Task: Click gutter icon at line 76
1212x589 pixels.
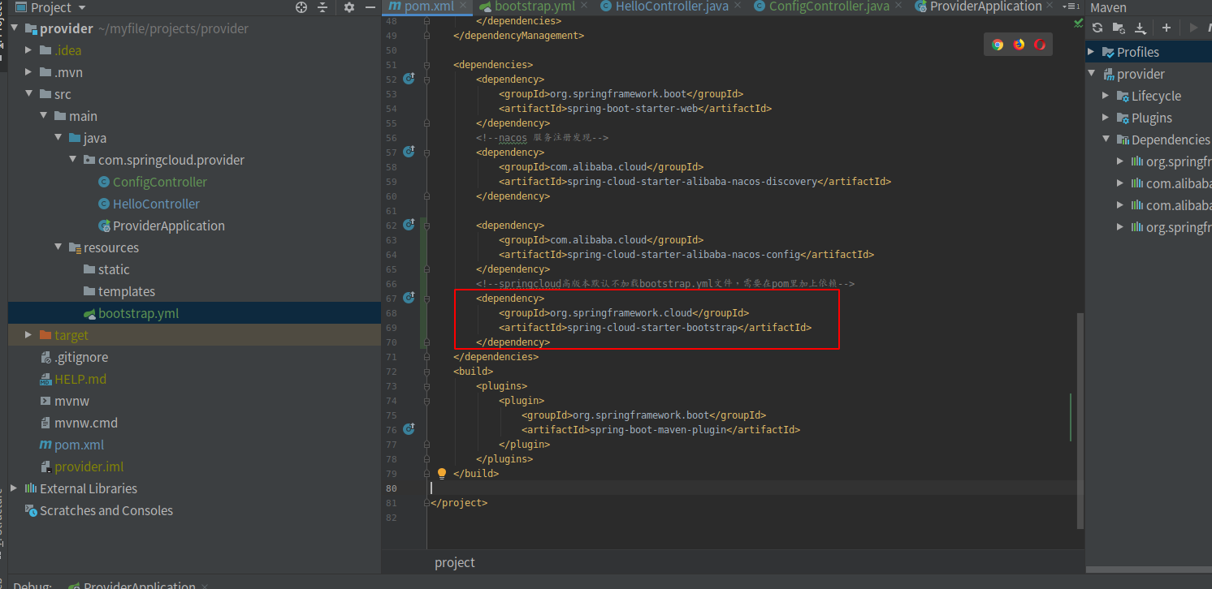Action: (x=409, y=429)
